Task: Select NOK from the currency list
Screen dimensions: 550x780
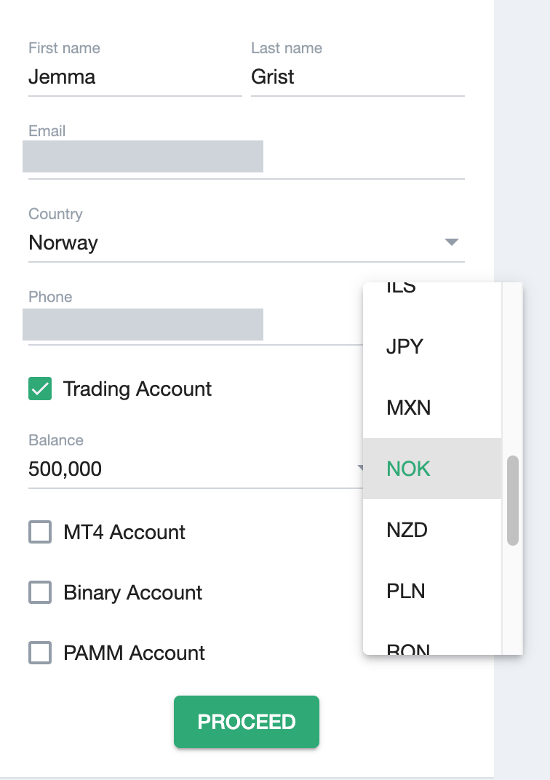Action: coord(408,469)
